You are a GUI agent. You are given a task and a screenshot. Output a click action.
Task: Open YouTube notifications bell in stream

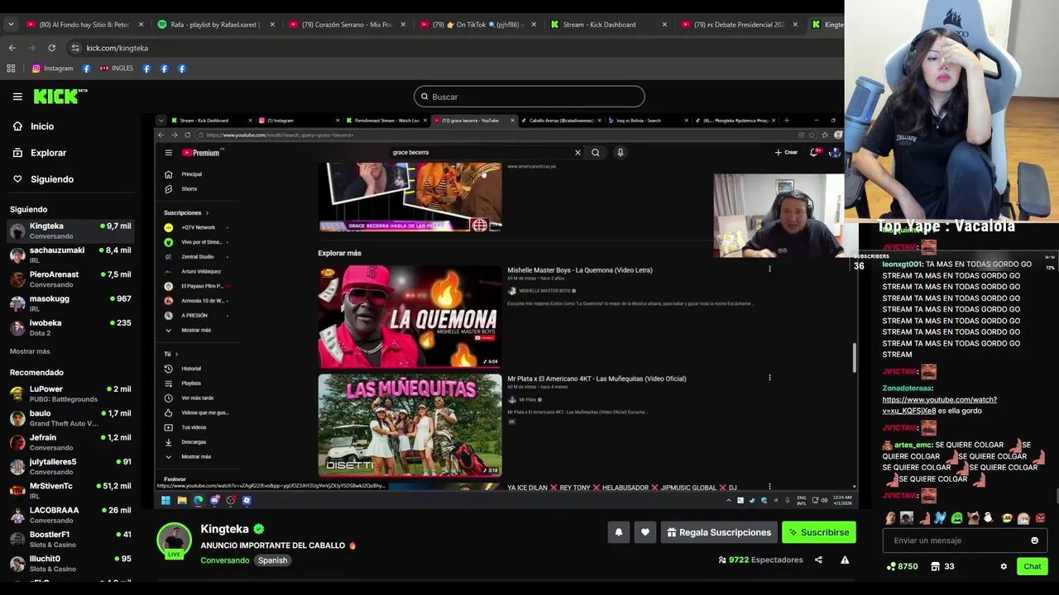coord(814,152)
